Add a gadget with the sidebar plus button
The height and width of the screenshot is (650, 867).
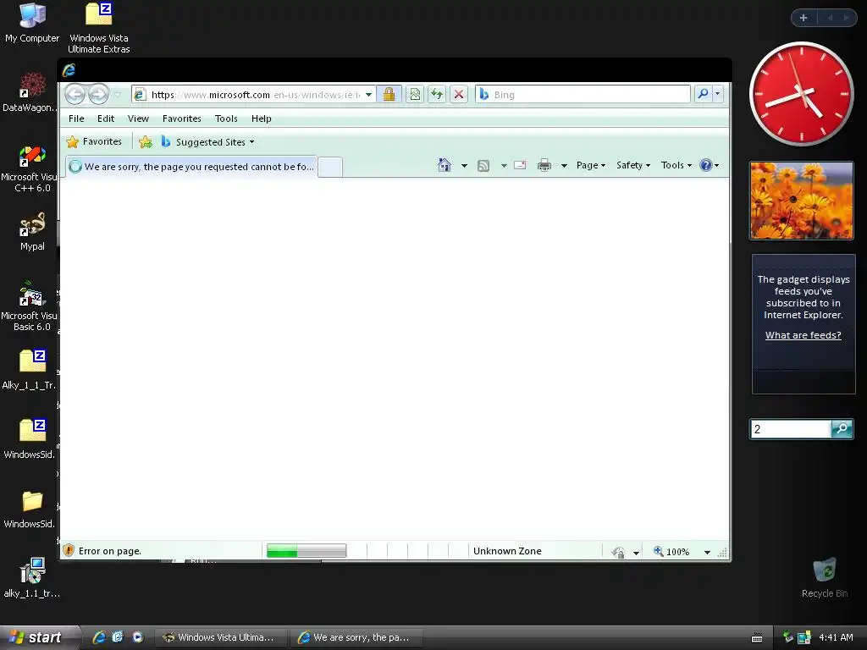pyautogui.click(x=803, y=18)
